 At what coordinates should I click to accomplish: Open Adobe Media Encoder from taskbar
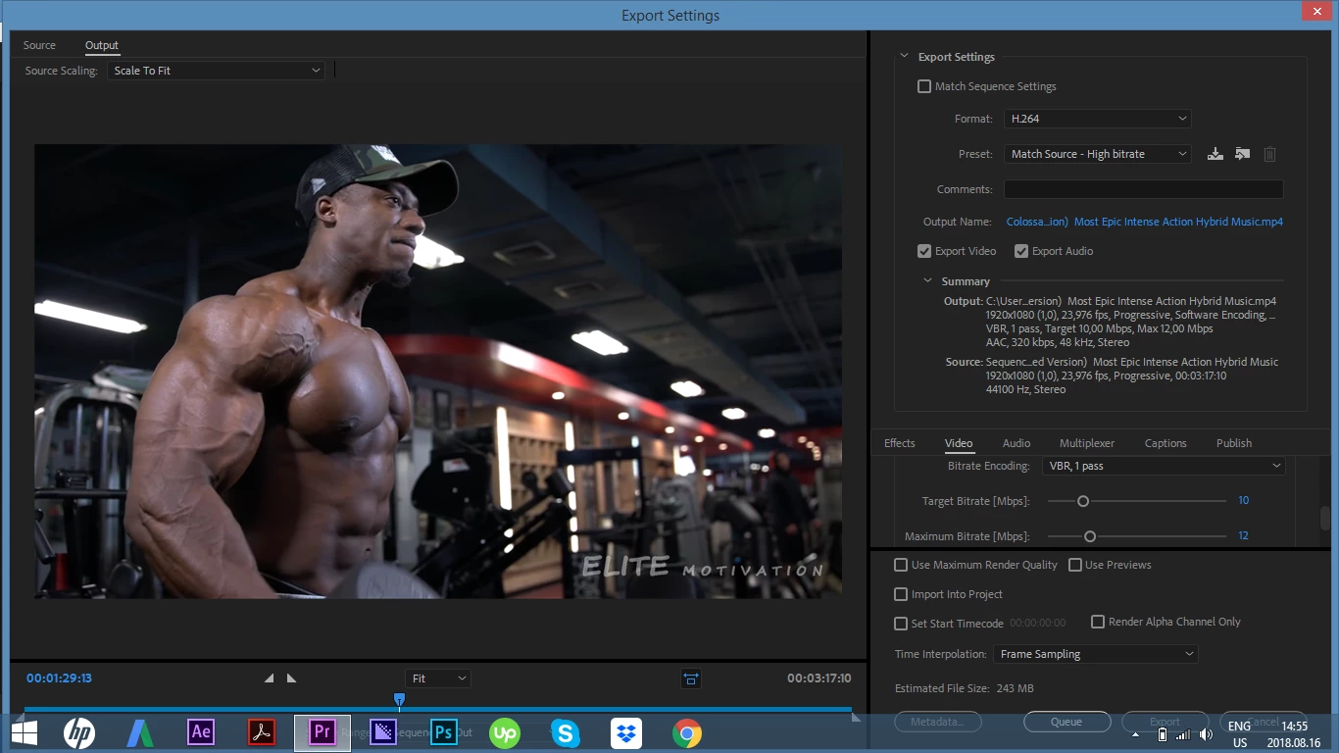tap(383, 732)
